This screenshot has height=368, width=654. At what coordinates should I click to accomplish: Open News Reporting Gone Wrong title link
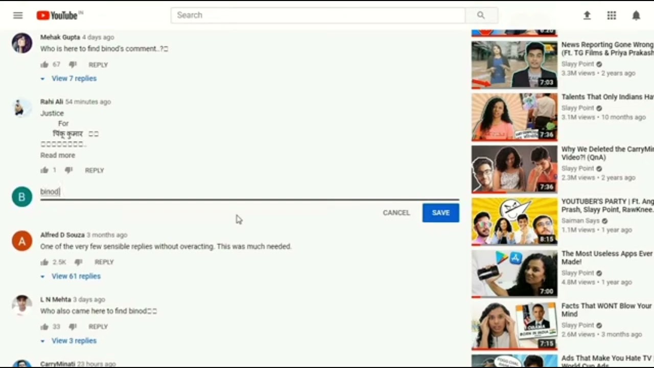(x=608, y=49)
